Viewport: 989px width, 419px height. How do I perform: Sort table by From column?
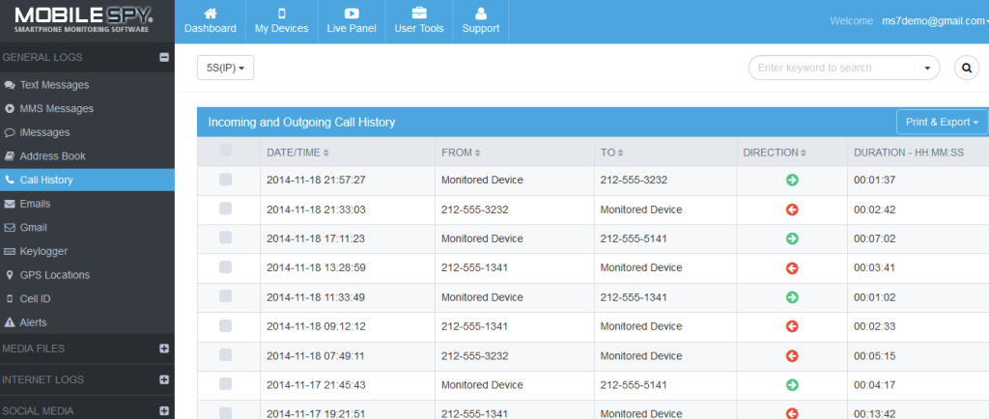click(461, 153)
